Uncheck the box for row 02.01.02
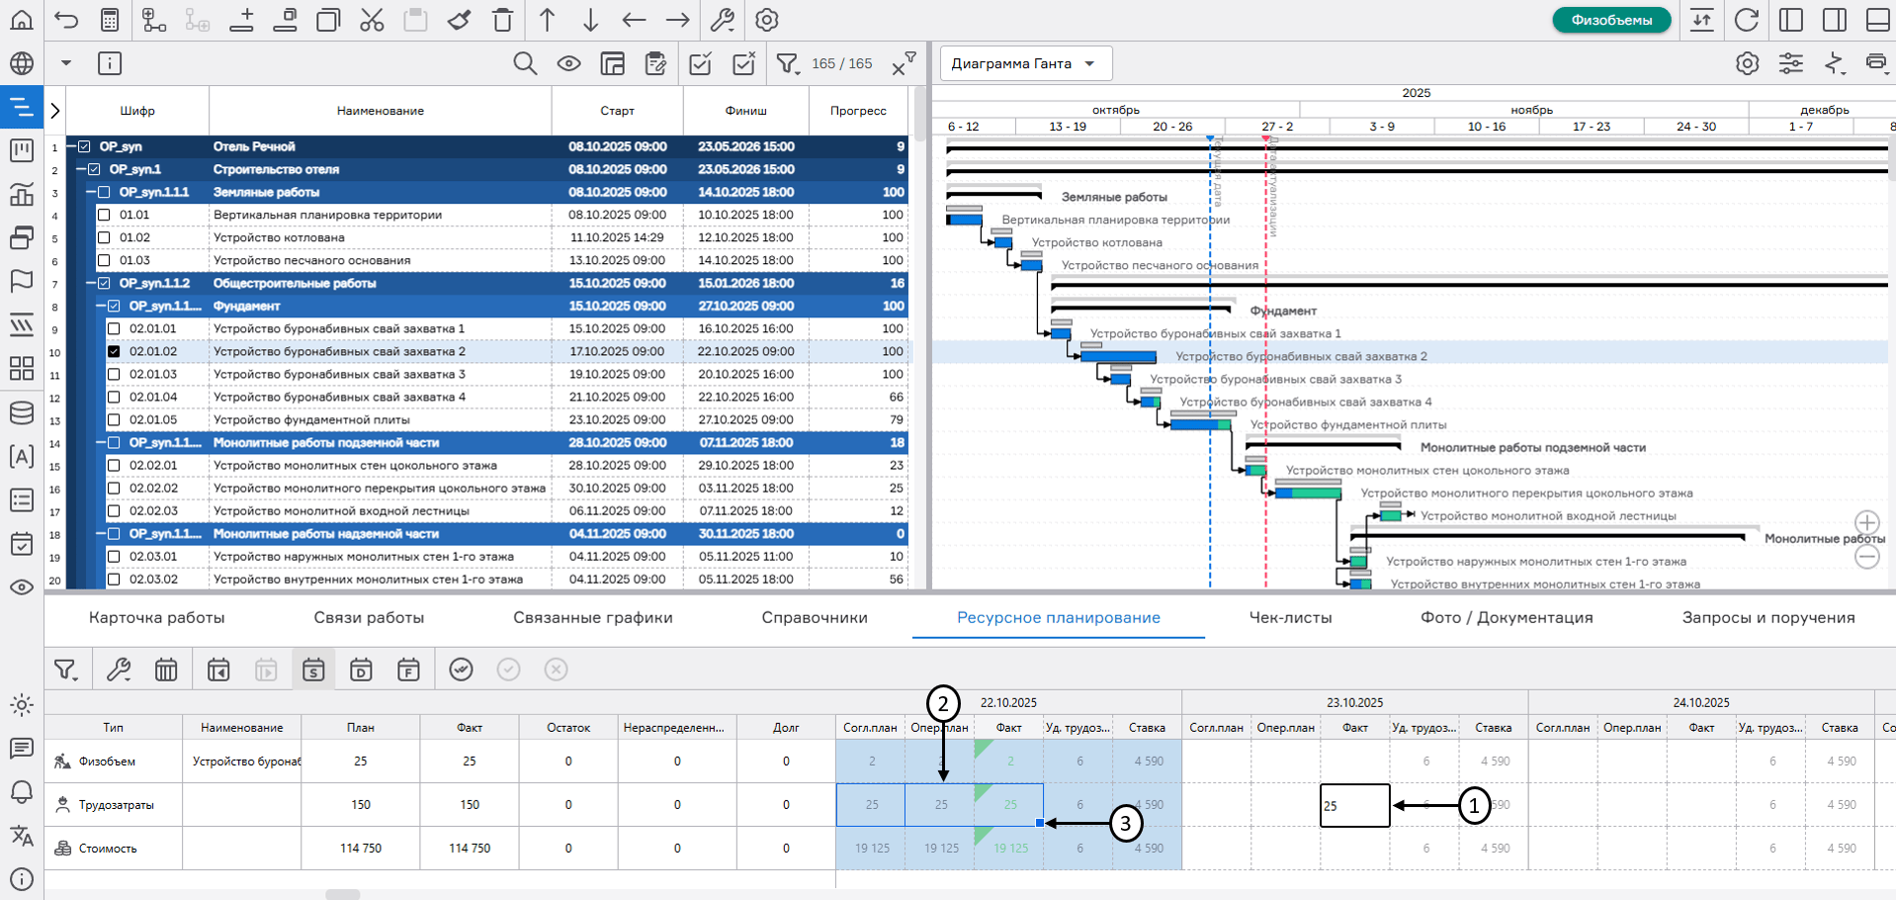 click(114, 351)
